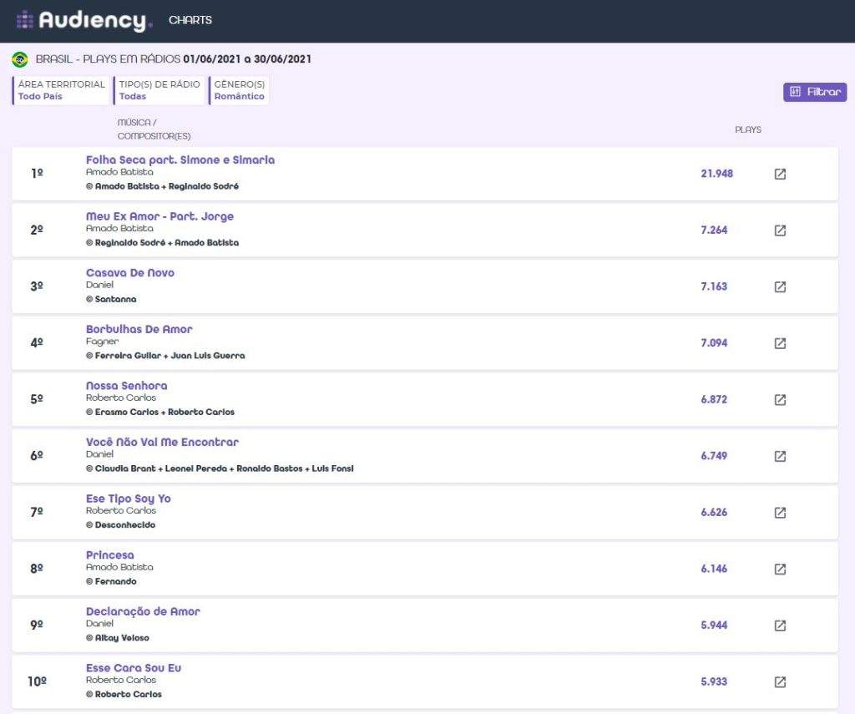Open song Esse Cara Sou Eu
This screenshot has height=714, width=855.
point(134,668)
